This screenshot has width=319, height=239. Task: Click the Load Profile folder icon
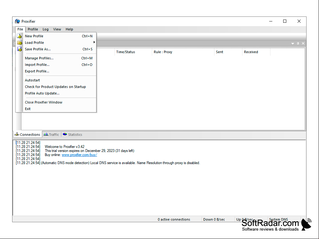[x=20, y=43]
